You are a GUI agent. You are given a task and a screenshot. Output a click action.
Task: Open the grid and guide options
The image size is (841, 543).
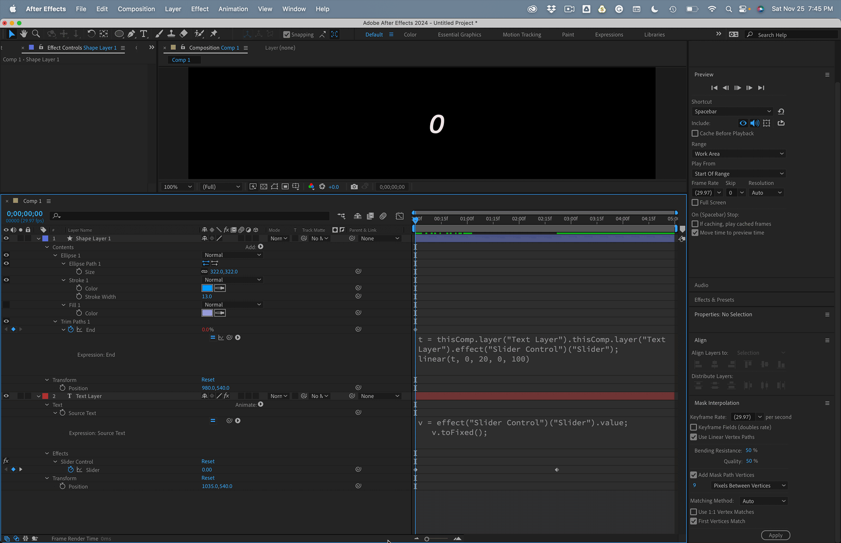[296, 187]
